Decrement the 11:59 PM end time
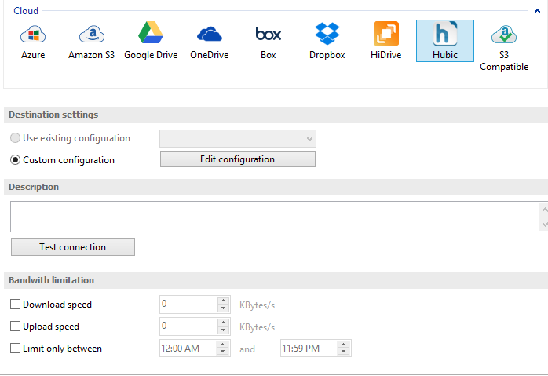The image size is (548, 376). pos(344,352)
